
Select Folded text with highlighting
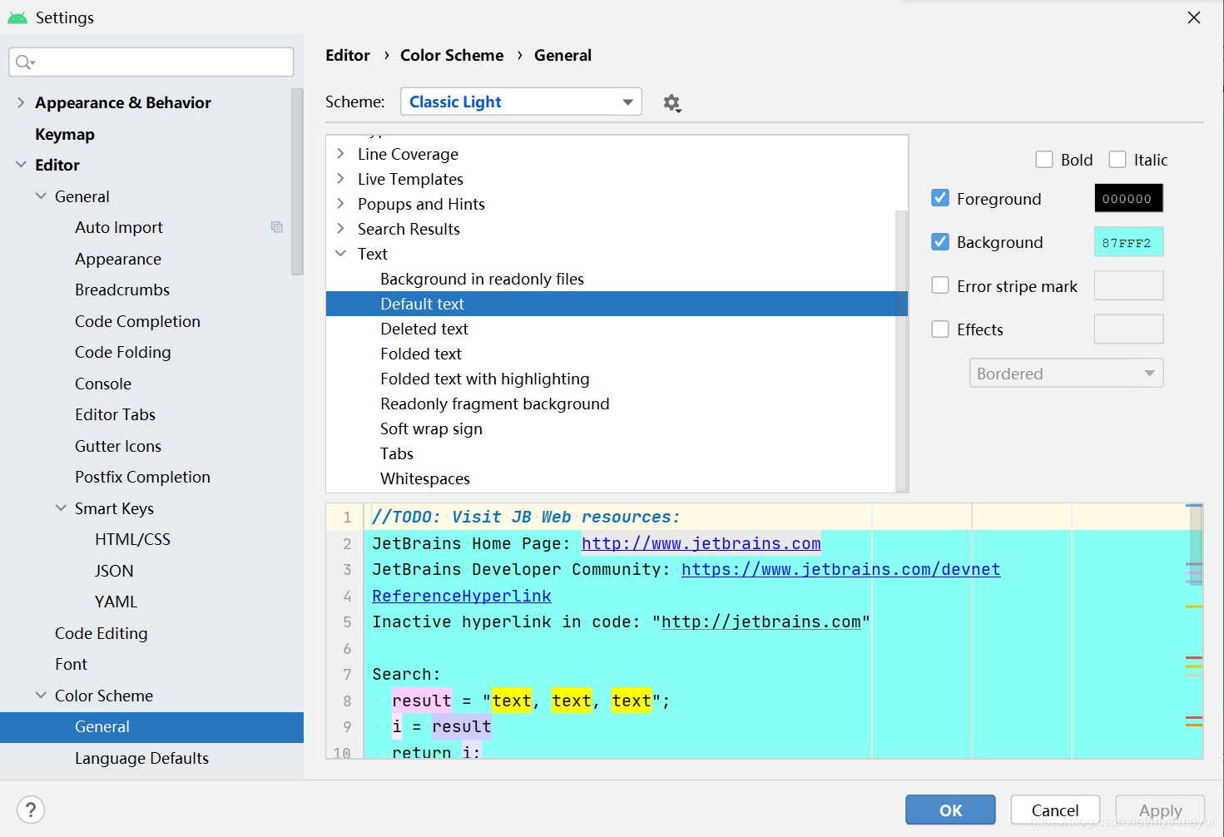pyautogui.click(x=485, y=379)
